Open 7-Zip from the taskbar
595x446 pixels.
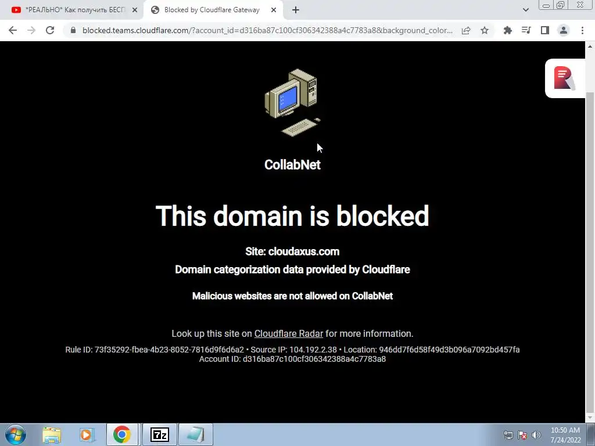click(160, 434)
